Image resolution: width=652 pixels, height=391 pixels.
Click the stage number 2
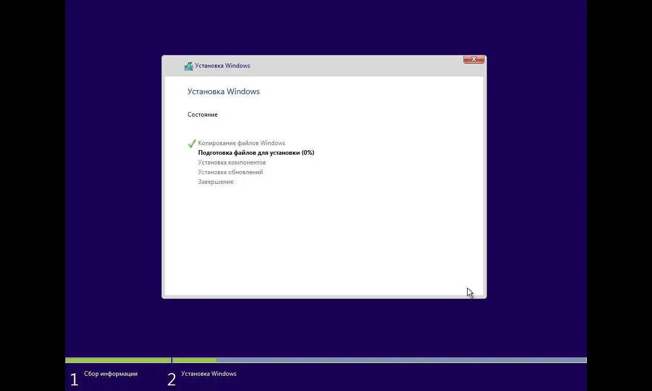point(172,379)
